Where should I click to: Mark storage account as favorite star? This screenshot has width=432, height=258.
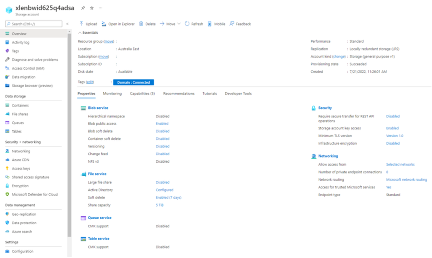click(x=92, y=8)
